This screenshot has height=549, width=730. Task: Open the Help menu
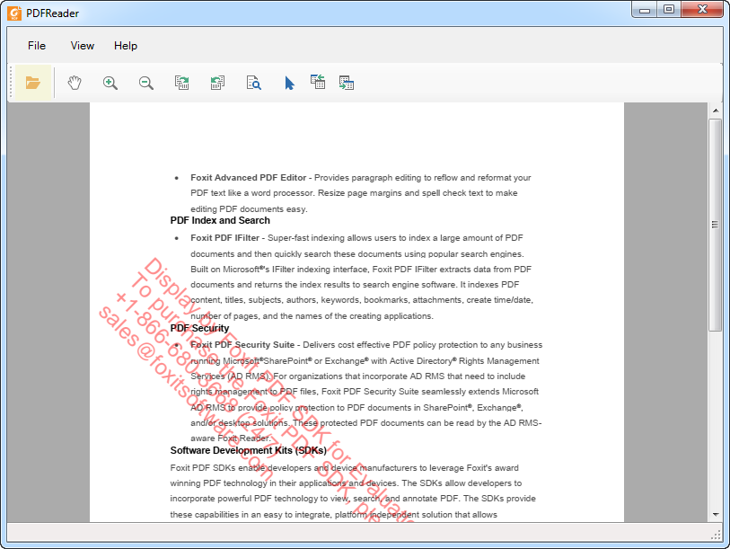[126, 46]
